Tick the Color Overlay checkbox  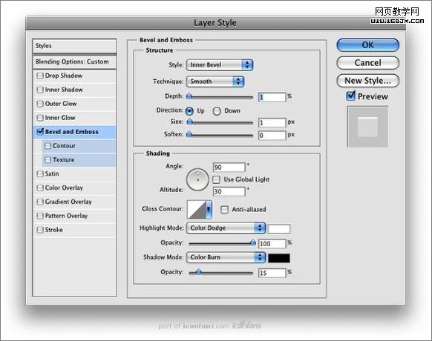[x=40, y=188]
